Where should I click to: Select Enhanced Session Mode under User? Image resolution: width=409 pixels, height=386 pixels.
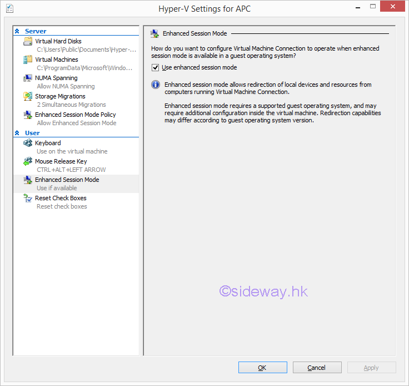pos(67,180)
